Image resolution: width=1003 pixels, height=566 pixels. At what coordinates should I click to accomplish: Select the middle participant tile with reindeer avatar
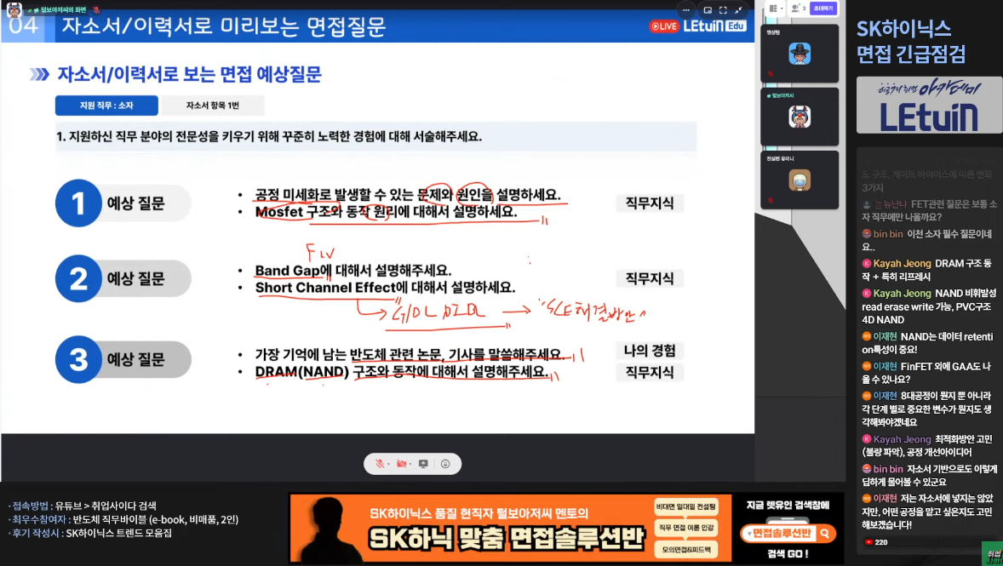[x=799, y=117]
